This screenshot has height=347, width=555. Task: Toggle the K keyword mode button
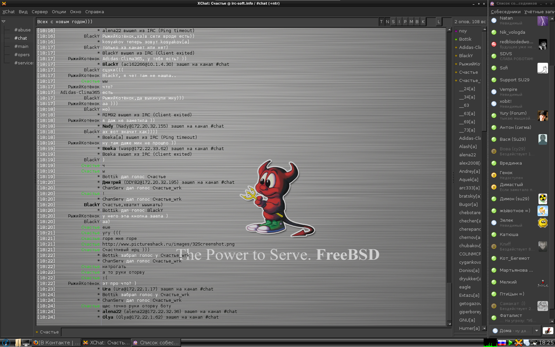[423, 22]
